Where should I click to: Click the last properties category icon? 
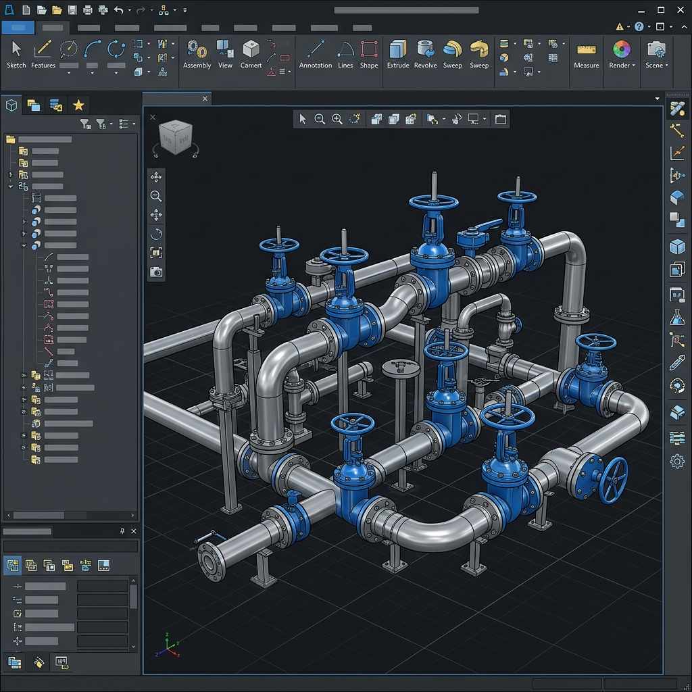(103, 566)
